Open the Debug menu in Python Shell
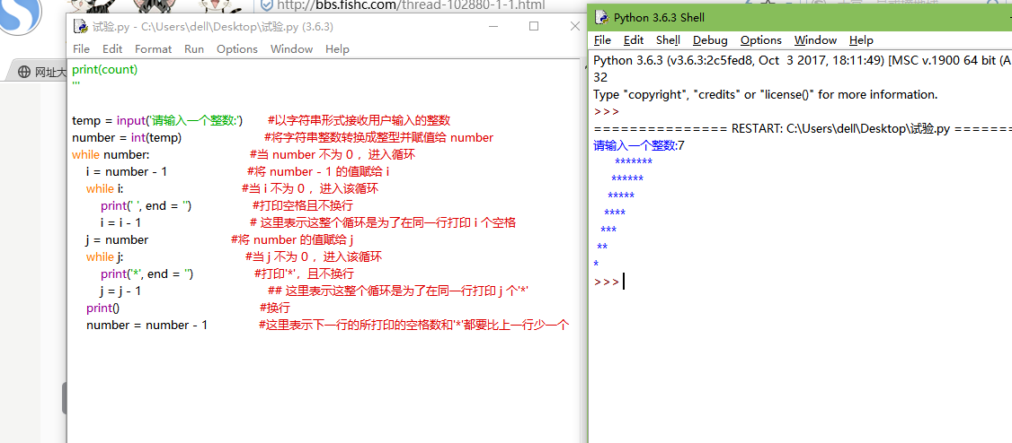 point(710,40)
